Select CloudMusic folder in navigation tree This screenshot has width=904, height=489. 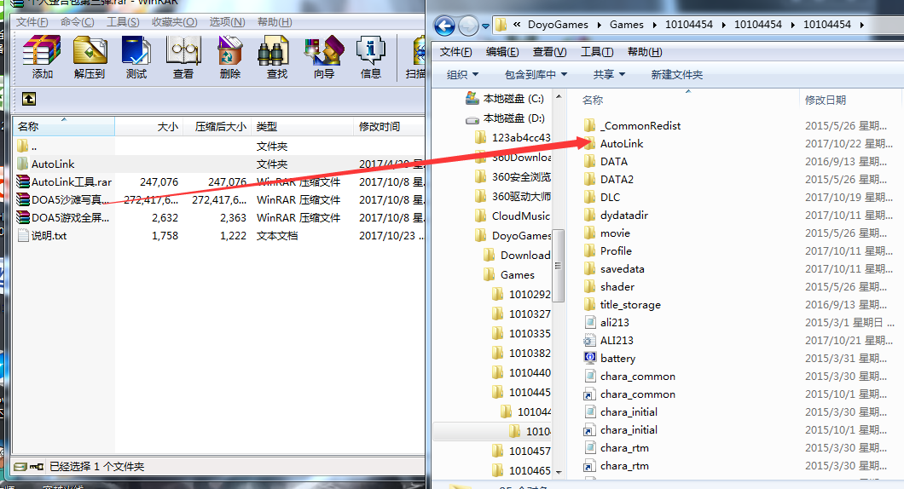[x=513, y=216]
